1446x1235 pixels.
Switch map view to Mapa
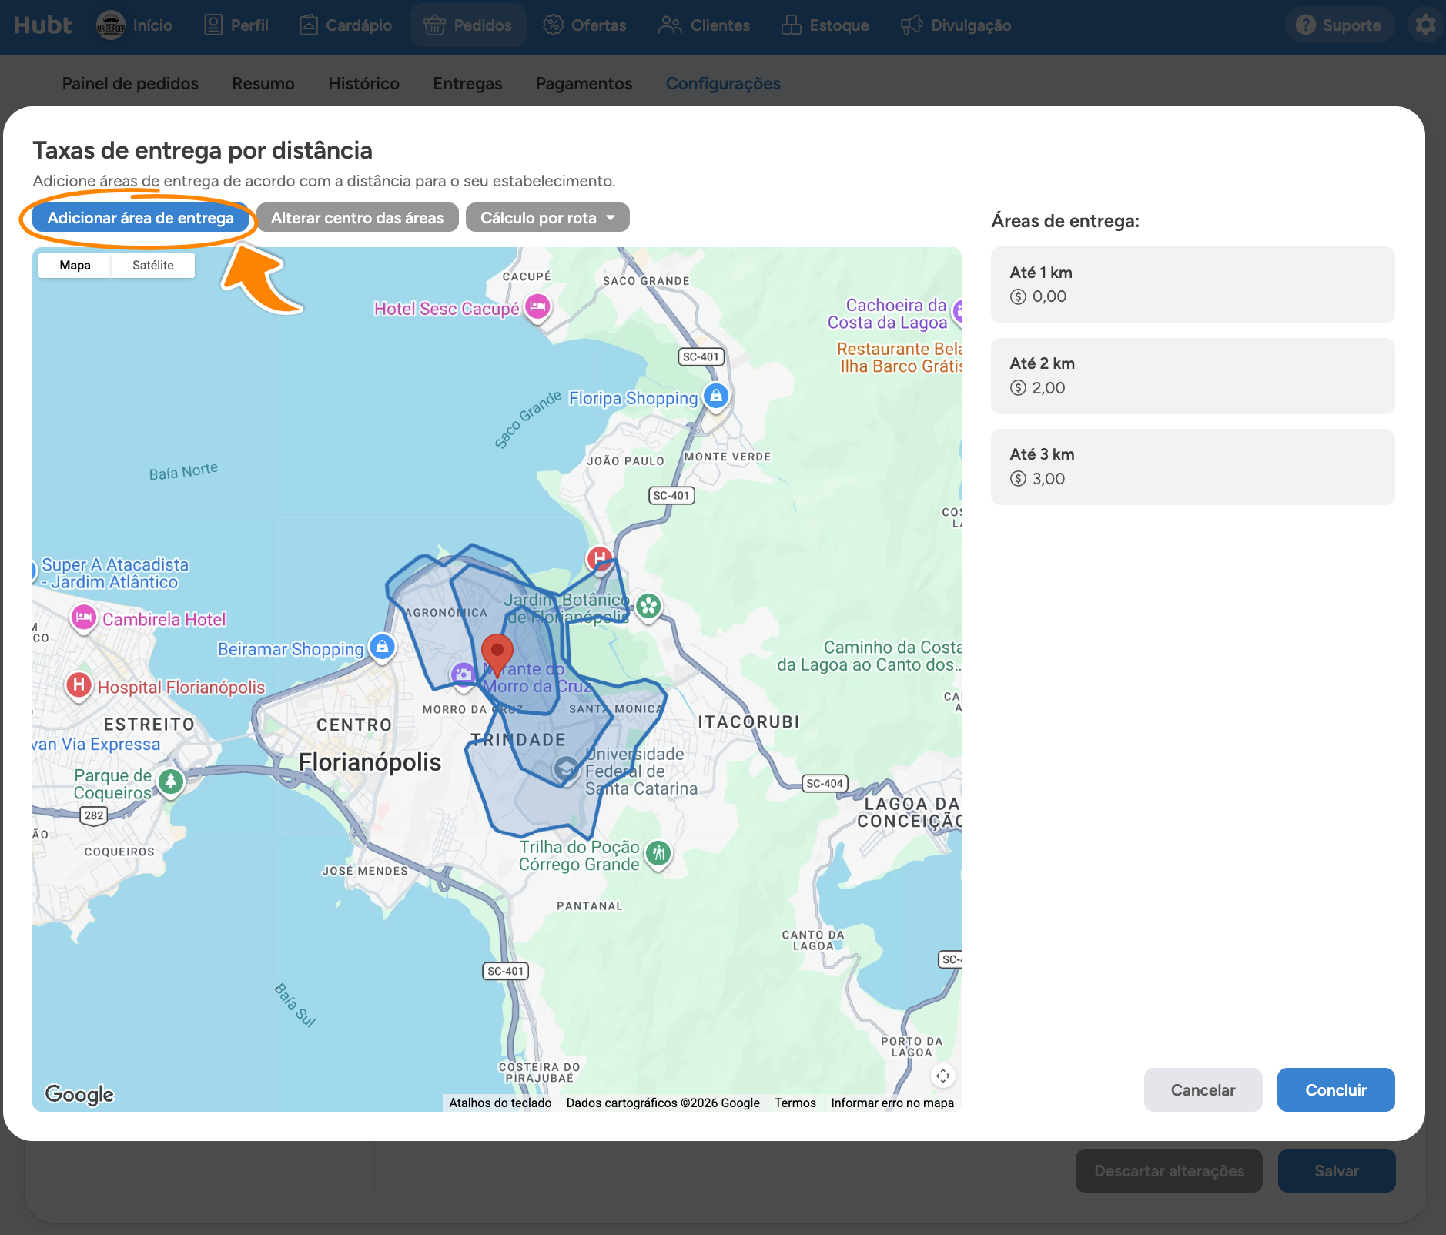click(75, 265)
